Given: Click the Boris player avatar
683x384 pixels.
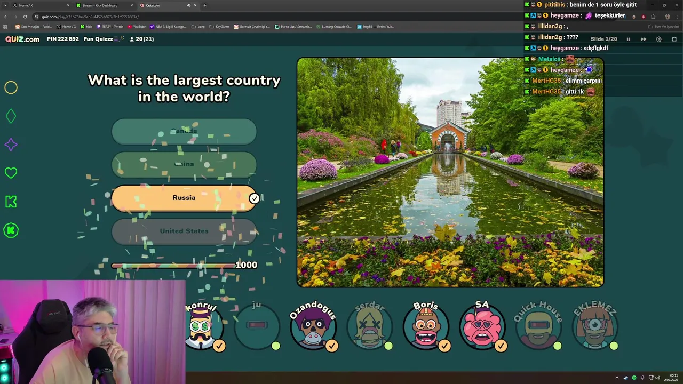Looking at the screenshot, I should pos(426,326).
